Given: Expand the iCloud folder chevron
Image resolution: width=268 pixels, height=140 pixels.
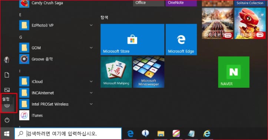Looking at the screenshot, I should (x=91, y=81).
